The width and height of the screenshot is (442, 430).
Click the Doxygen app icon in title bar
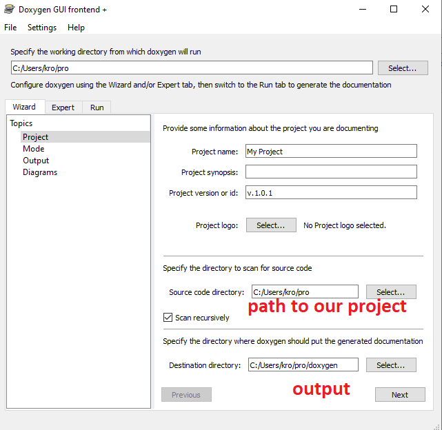click(9, 9)
